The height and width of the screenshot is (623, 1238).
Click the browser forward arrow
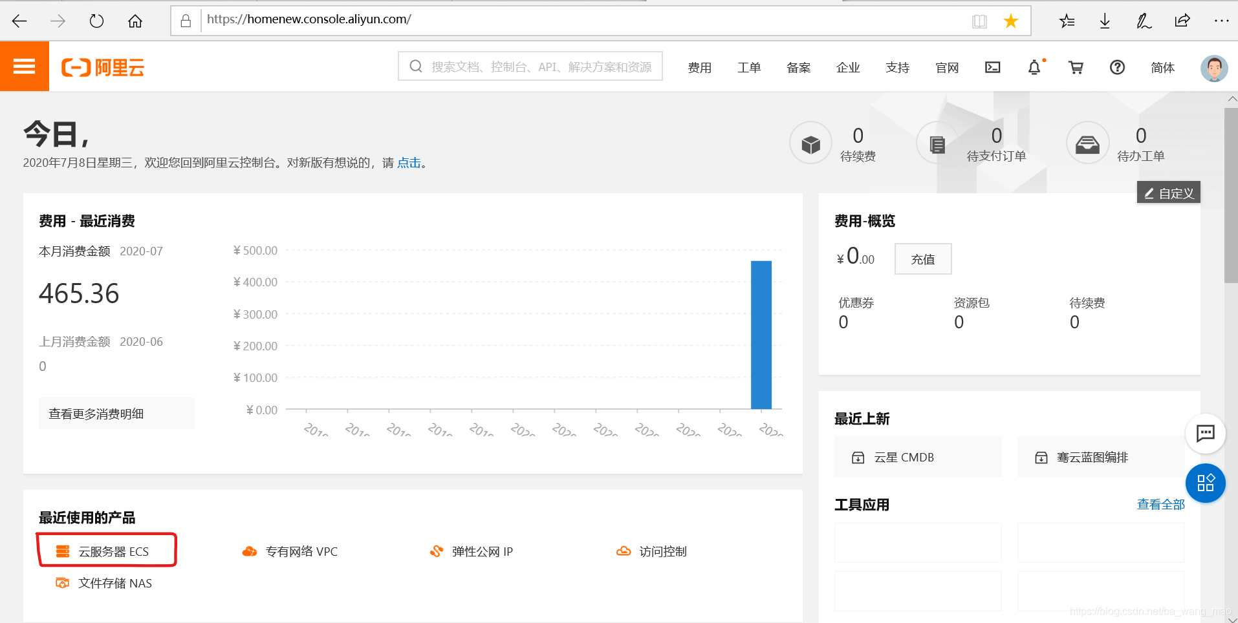click(x=58, y=21)
